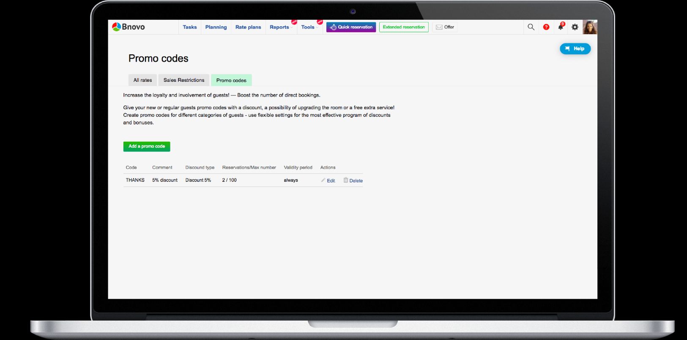The image size is (687, 340).
Task: Open the Rate plans menu
Action: [248, 27]
